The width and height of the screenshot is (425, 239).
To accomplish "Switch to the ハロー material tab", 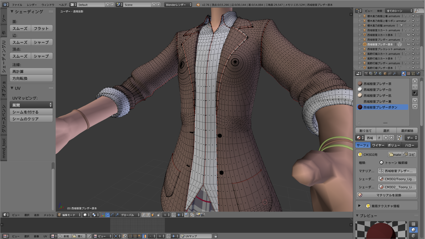I will coord(409,145).
